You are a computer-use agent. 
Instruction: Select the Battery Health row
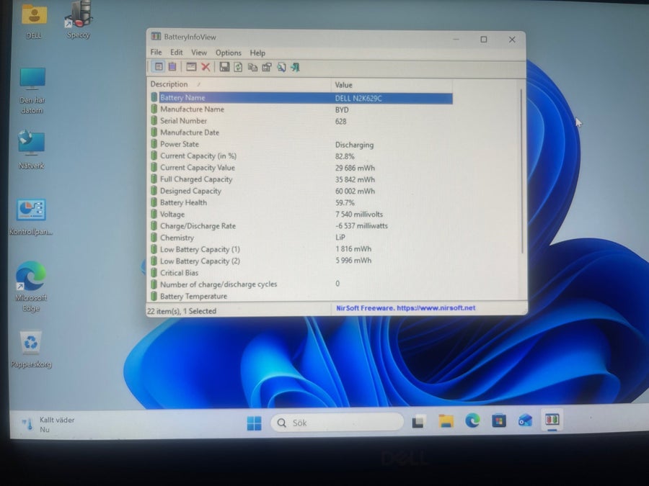pyautogui.click(x=301, y=202)
